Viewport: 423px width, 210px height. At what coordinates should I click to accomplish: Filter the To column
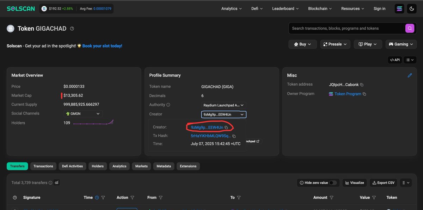point(239,198)
